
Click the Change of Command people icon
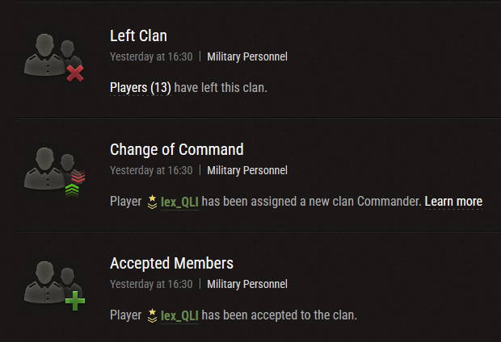click(x=53, y=172)
